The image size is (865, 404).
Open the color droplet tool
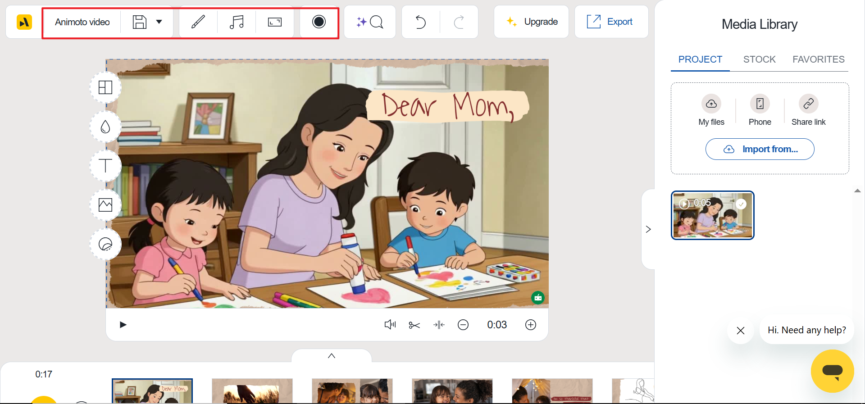coord(105,127)
